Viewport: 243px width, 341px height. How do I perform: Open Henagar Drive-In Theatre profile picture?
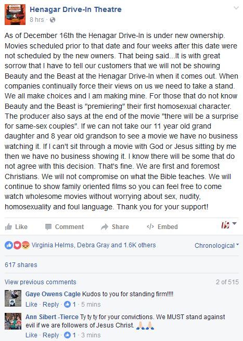pos(15,15)
